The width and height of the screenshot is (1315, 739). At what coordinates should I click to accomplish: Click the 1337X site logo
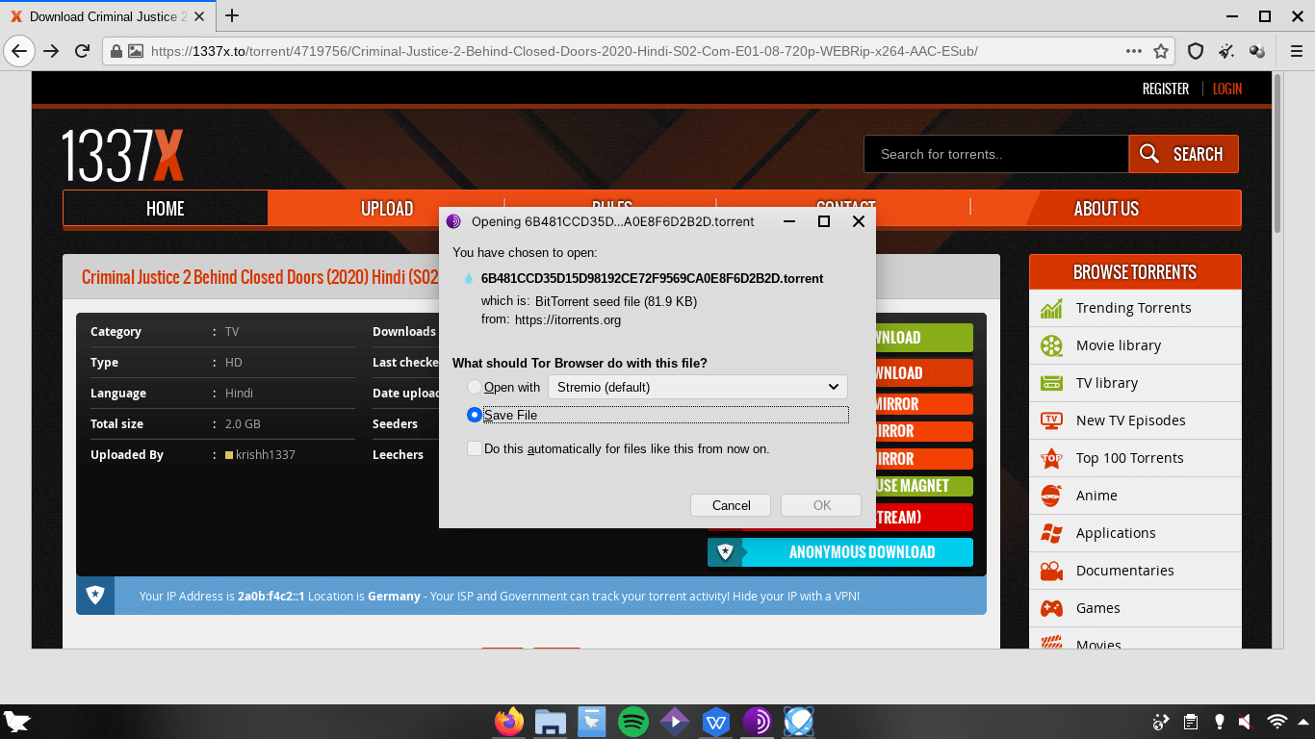[x=122, y=155]
